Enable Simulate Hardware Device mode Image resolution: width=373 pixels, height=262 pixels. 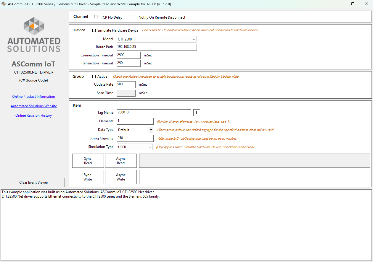point(94,30)
